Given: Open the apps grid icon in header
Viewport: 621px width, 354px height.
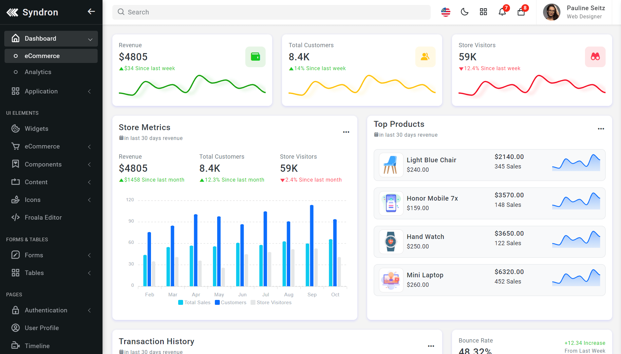Looking at the screenshot, I should pyautogui.click(x=483, y=12).
